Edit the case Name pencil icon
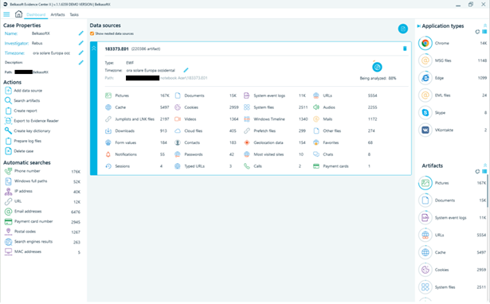 coord(81,33)
